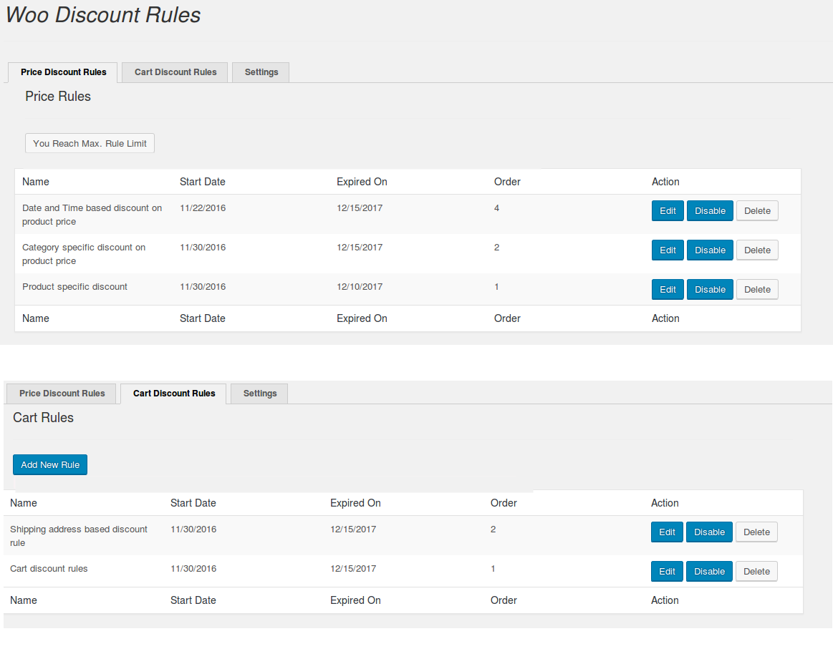Viewport: 833px width, 659px height.
Task: Open Settings tab above Cart Rules heading
Action: click(x=259, y=394)
